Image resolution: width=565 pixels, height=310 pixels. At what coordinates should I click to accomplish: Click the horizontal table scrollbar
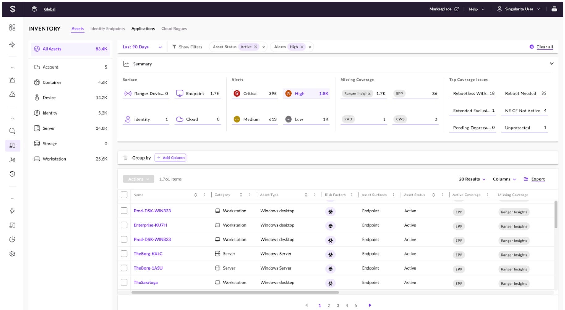tap(235, 292)
